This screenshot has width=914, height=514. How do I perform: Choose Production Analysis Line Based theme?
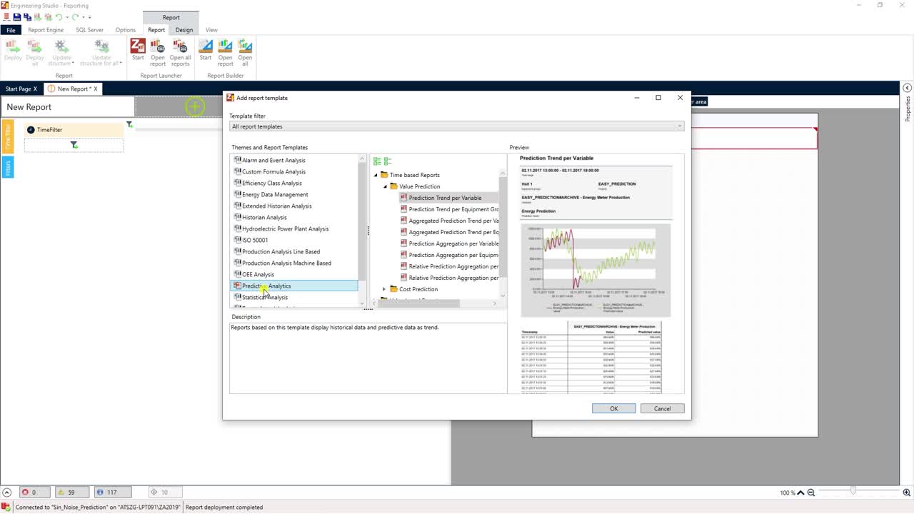click(281, 251)
